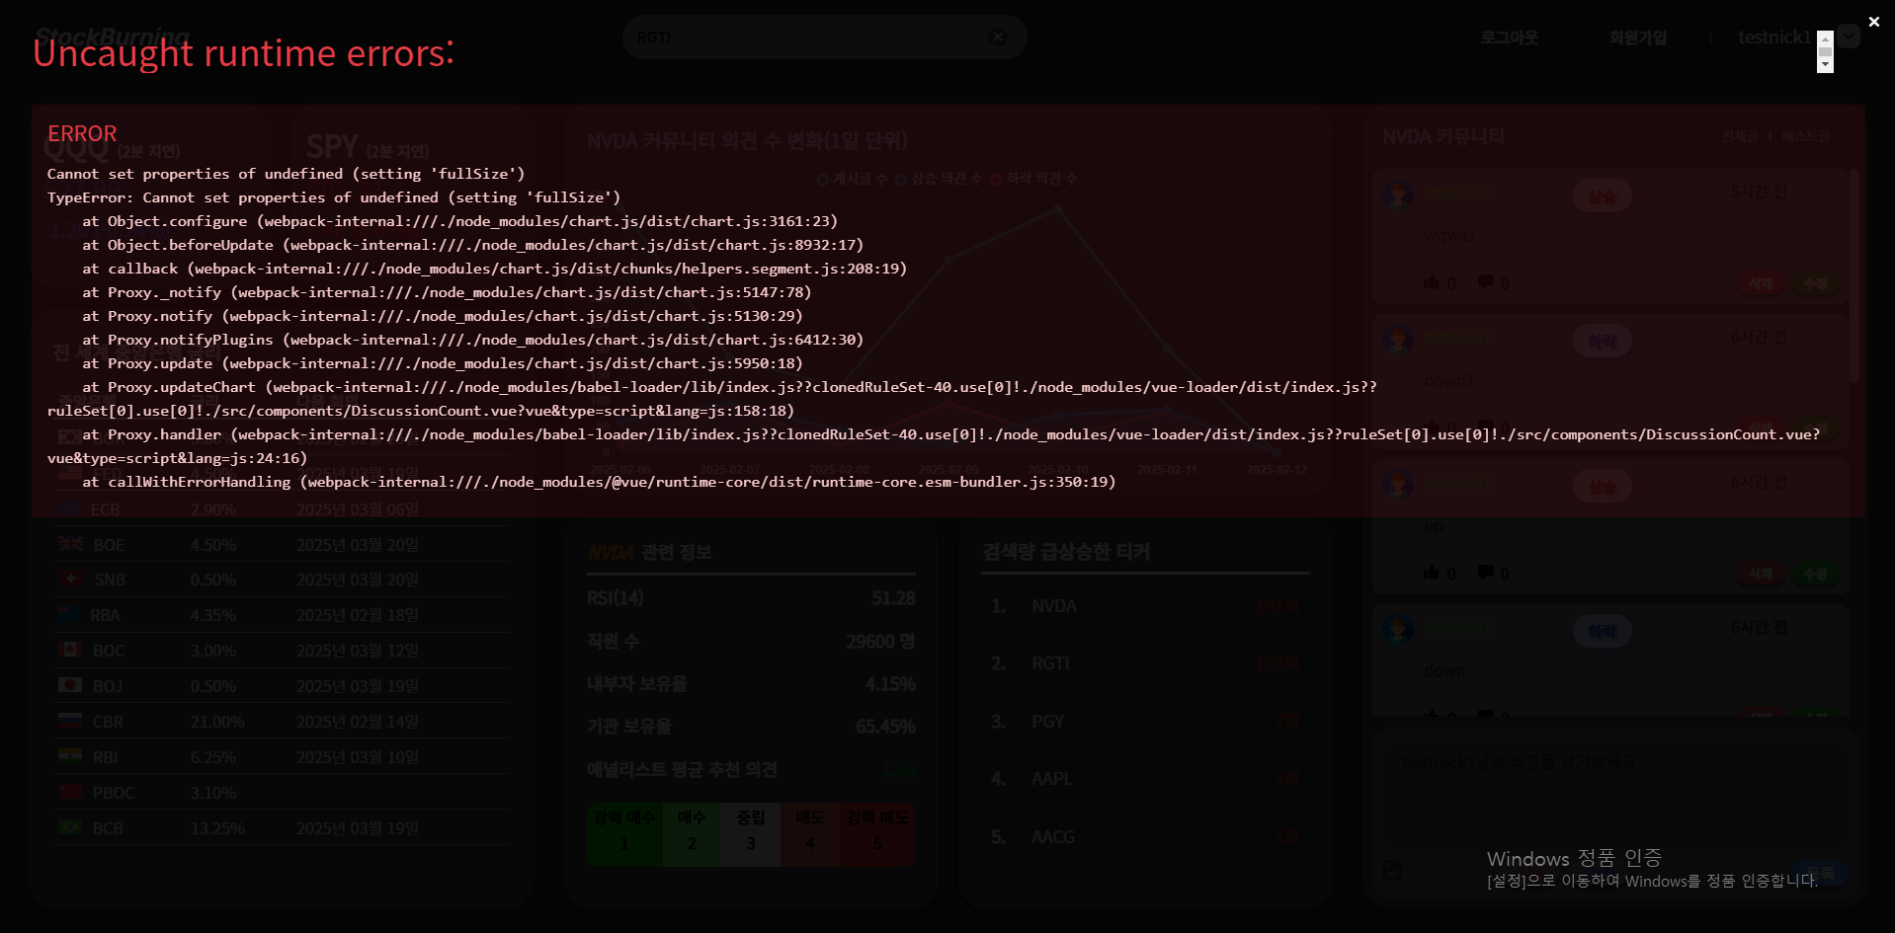This screenshot has height=933, width=1895.
Task: Click the CBR Russian flag icon
Action: (70, 721)
